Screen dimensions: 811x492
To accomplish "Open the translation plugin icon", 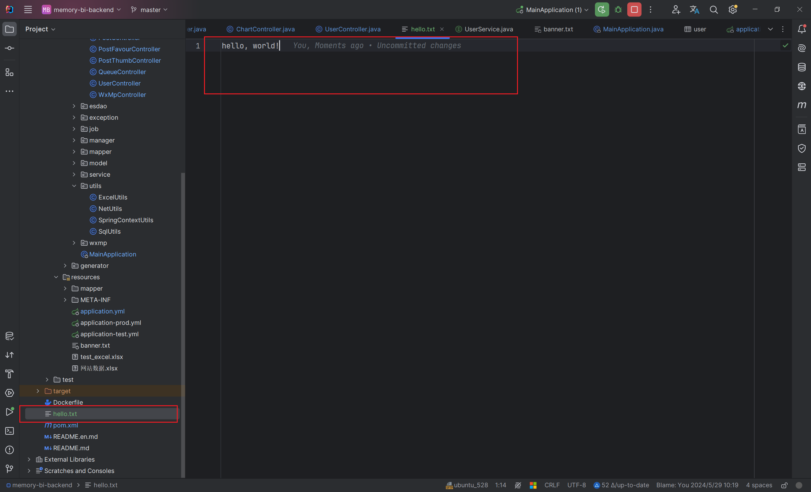I will [x=694, y=9].
